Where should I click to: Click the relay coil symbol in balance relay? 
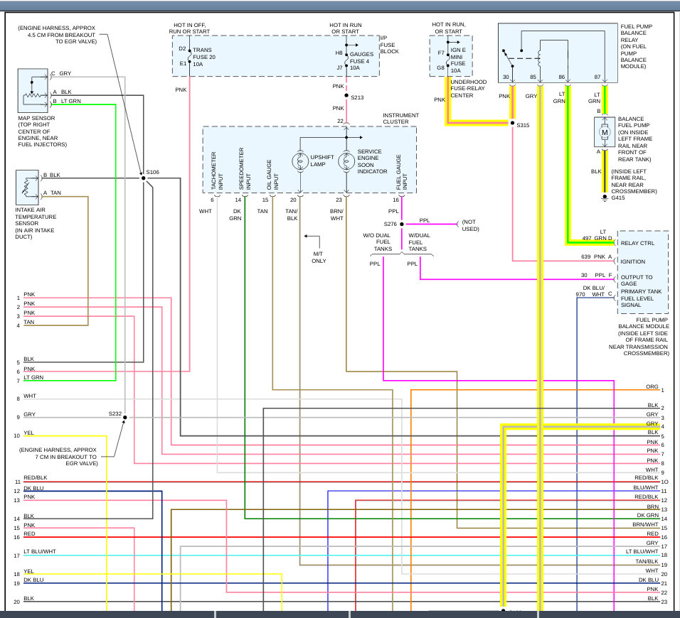(539, 57)
